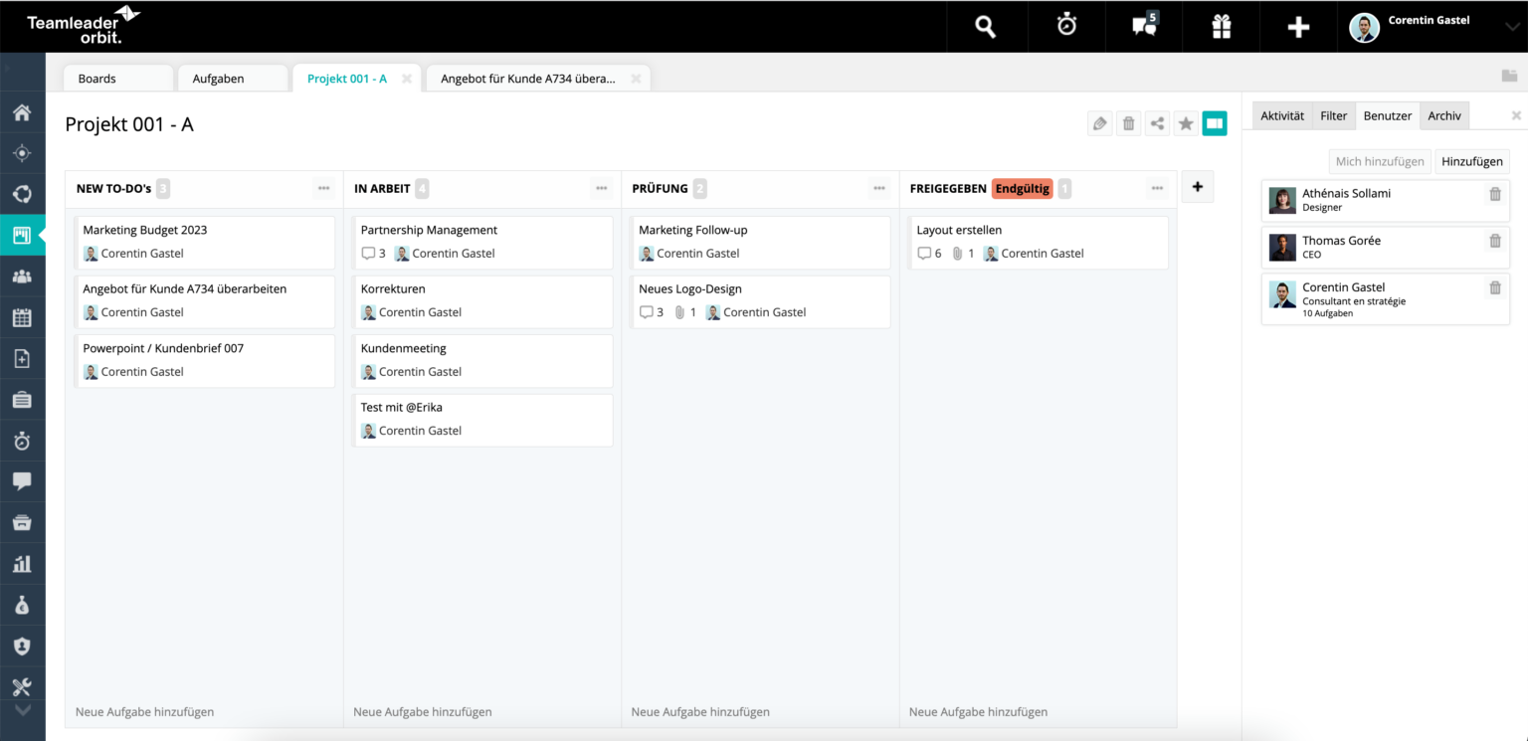Screen dimensions: 1528x741
Task: Toggle the star to favorite this board
Action: click(1186, 123)
